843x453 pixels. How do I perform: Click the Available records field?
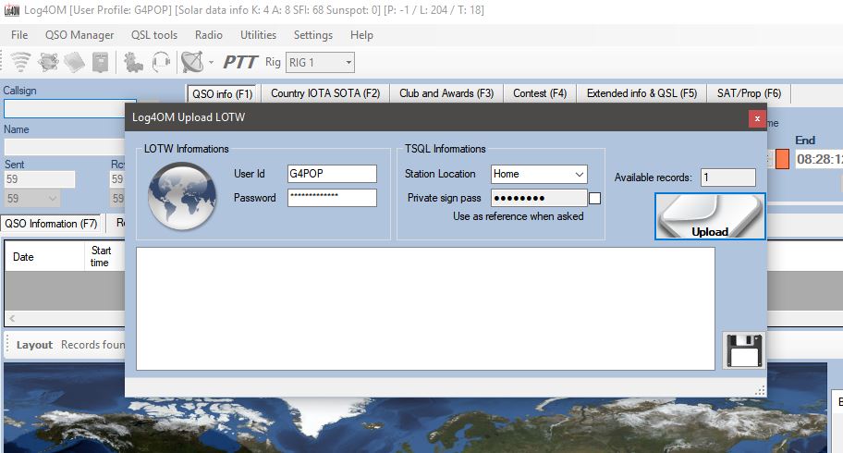728,178
